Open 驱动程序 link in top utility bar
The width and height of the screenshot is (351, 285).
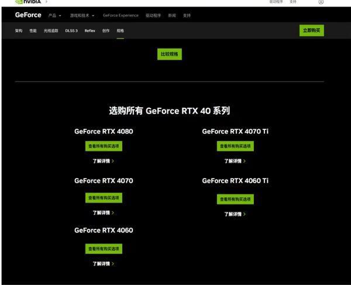[x=276, y=2]
